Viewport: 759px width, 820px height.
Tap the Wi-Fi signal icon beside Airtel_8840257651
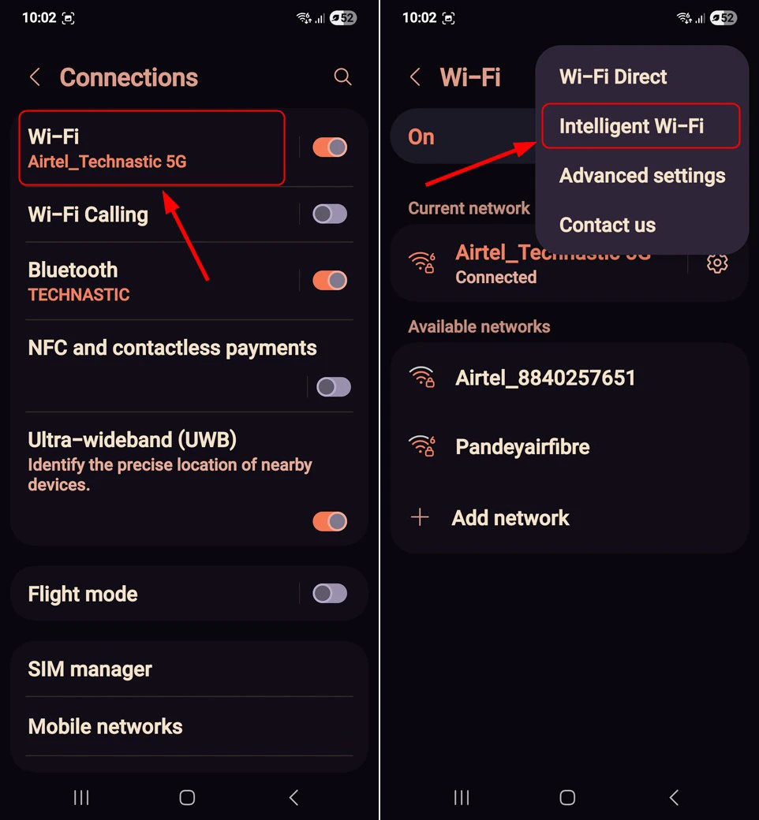click(x=422, y=377)
